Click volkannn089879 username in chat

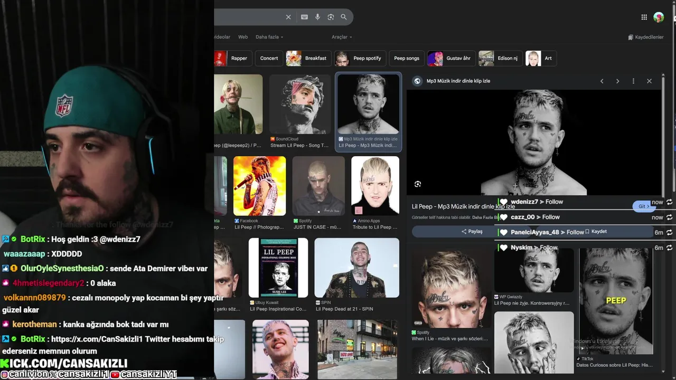coord(34,298)
